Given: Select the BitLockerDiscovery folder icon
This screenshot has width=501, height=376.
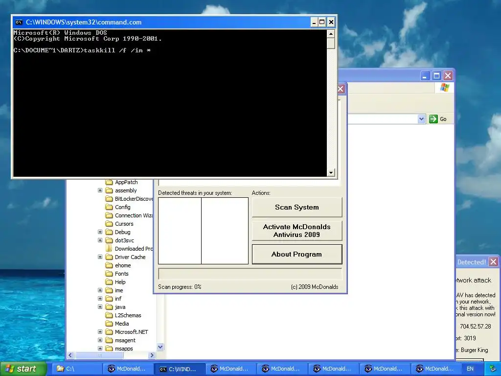Looking at the screenshot, I should click(x=109, y=199).
